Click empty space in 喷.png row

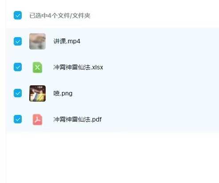tap(145, 93)
